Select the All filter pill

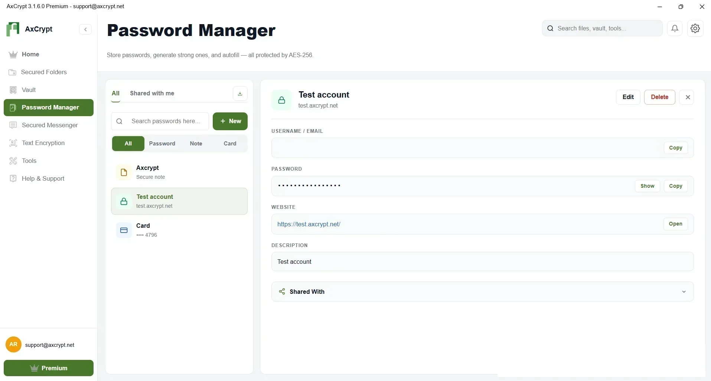128,144
